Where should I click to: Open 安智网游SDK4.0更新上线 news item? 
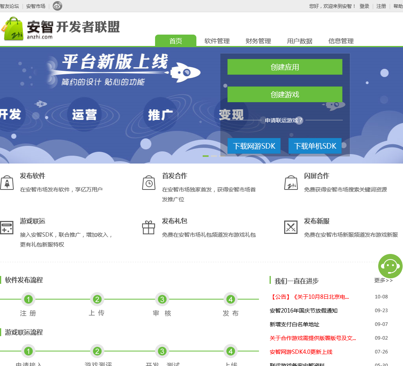pos(301,352)
